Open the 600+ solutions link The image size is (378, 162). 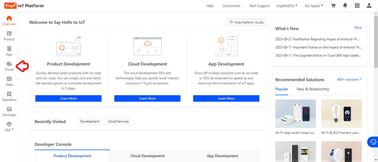[x=349, y=80]
